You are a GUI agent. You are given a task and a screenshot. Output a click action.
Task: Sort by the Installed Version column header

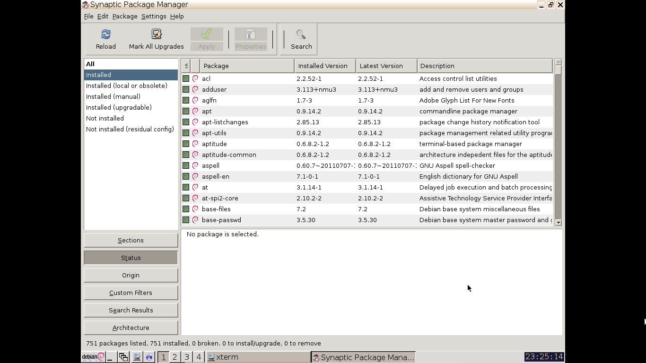pyautogui.click(x=324, y=66)
